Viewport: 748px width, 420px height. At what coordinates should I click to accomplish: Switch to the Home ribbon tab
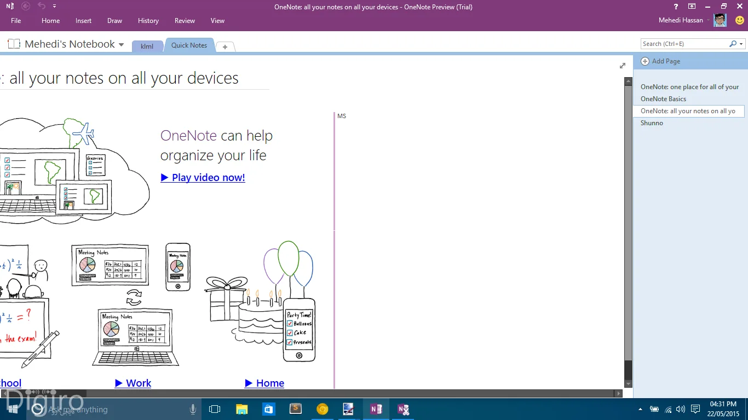[50, 21]
